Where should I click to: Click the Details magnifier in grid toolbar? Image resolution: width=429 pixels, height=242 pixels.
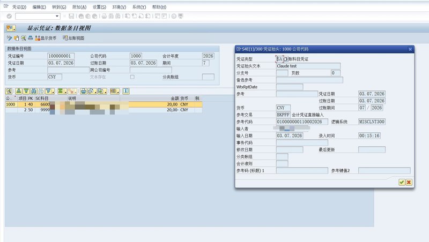click(x=9, y=91)
